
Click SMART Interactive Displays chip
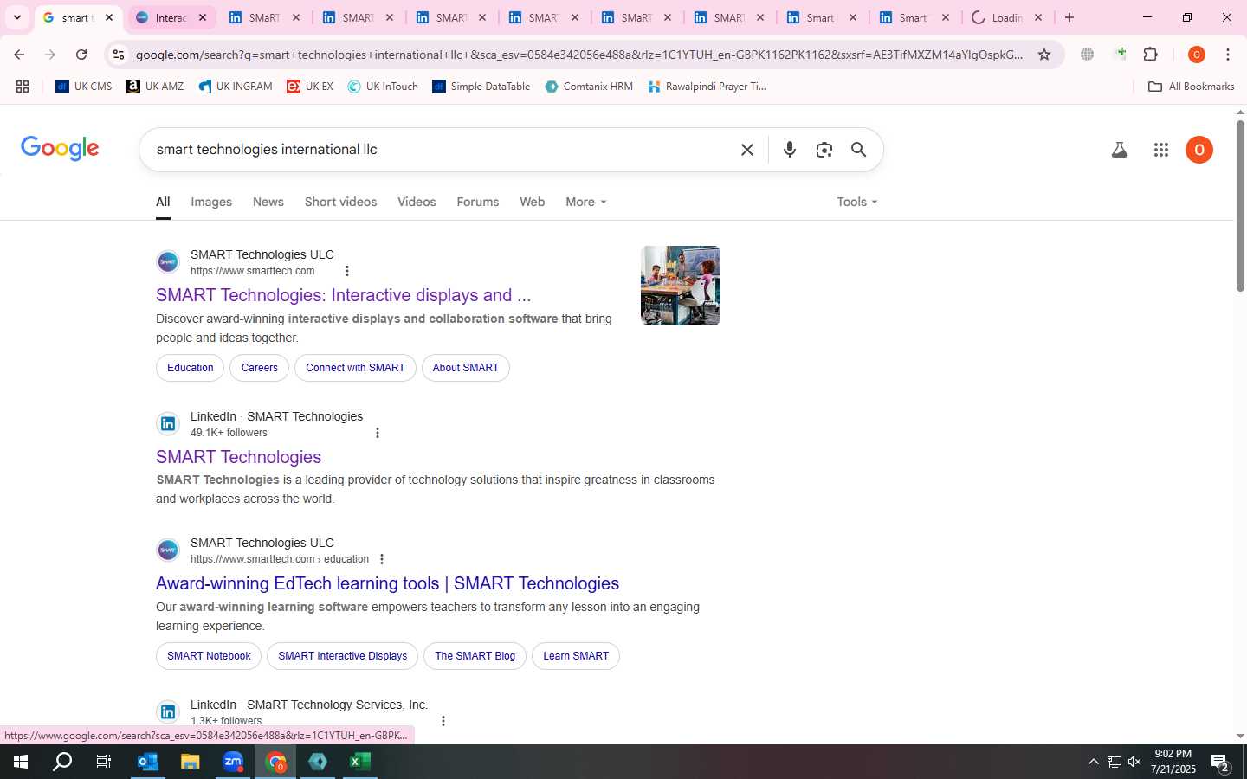(x=343, y=656)
